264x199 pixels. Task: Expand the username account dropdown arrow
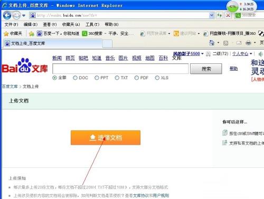pos(202,54)
